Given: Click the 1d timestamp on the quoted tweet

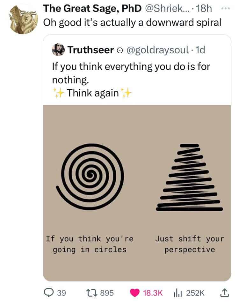Looking at the screenshot, I should pos(200,50).
